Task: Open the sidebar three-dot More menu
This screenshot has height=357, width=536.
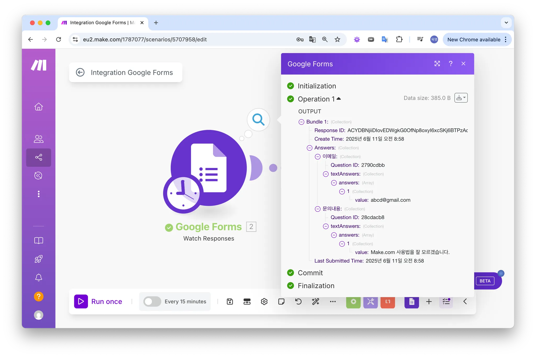Action: click(x=38, y=194)
